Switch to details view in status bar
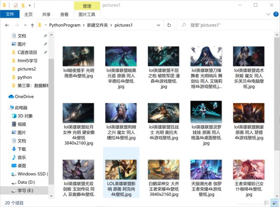This screenshot has width=280, height=207. coord(267,203)
